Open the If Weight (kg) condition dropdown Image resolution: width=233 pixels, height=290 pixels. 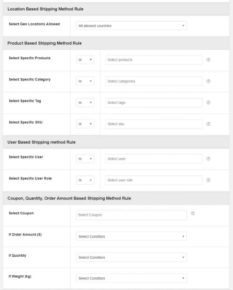tap(131, 278)
